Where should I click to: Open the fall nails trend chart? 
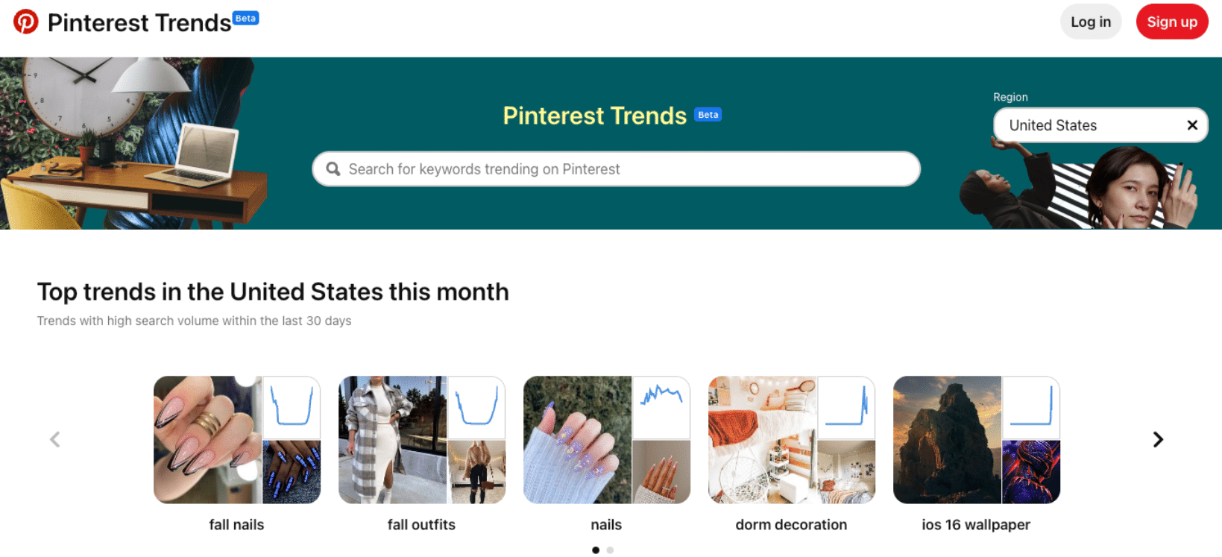coord(292,407)
